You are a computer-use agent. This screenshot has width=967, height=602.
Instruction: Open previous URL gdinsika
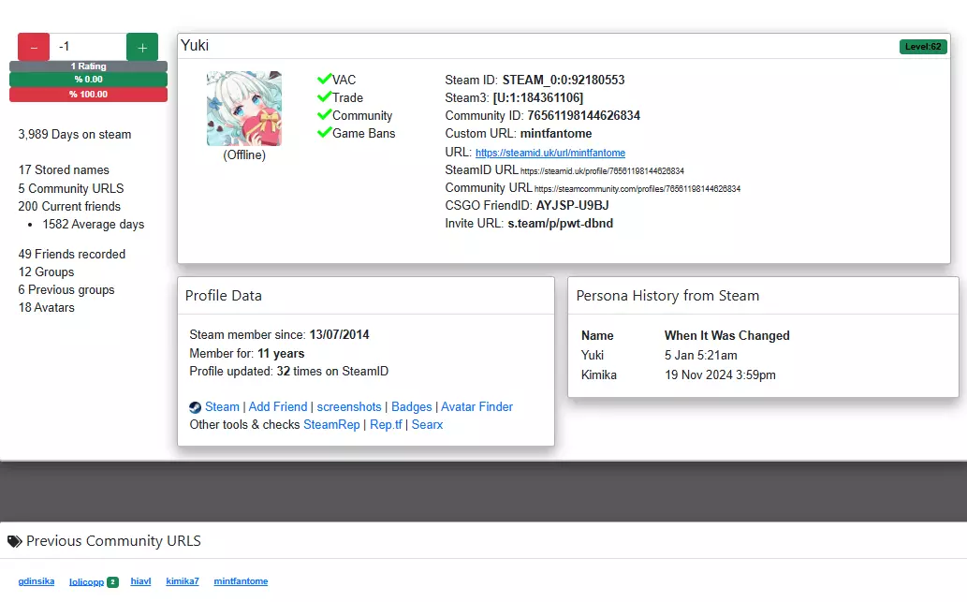(37, 581)
